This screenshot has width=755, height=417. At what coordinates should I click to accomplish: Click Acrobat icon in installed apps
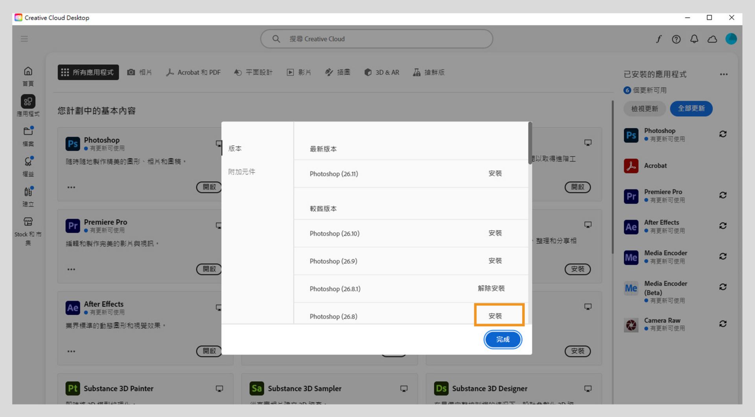tap(631, 166)
